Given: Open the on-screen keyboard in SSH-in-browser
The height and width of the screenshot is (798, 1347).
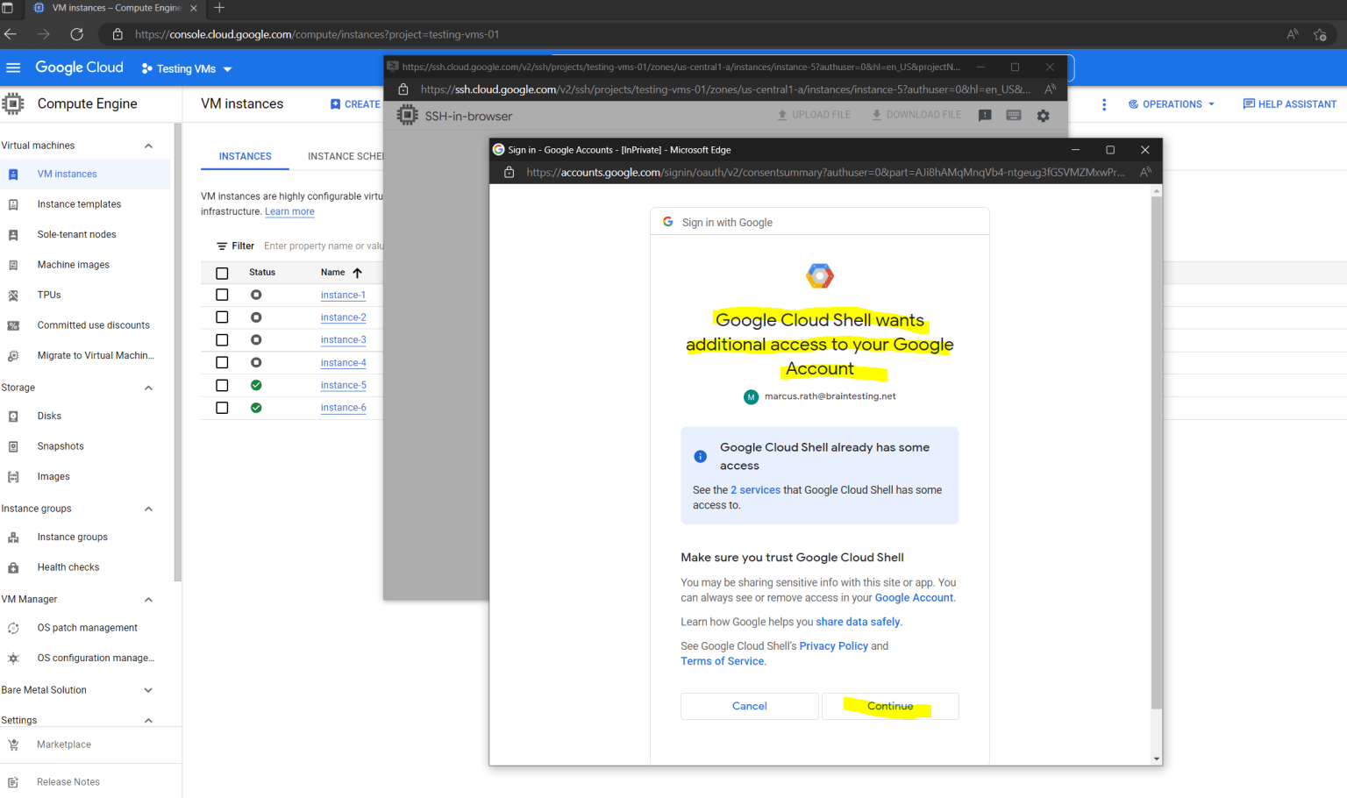Looking at the screenshot, I should [1013, 115].
